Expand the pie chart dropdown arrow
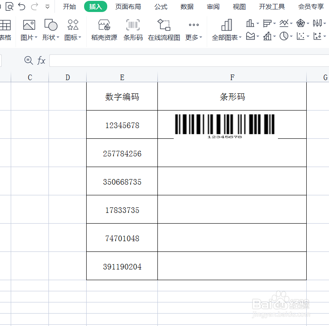This screenshot has height=326, width=329. coord(291,36)
